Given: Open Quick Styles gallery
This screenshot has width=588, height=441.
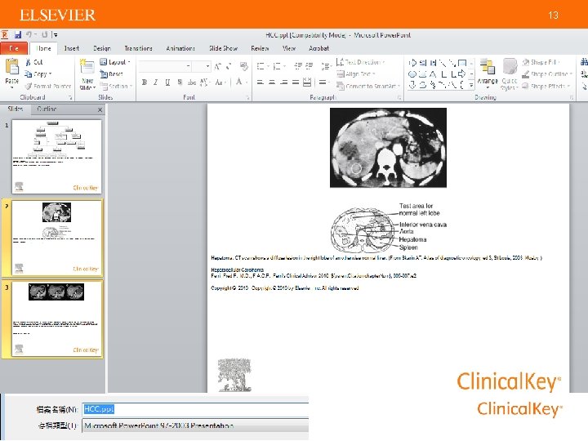Looking at the screenshot, I should click(x=510, y=74).
